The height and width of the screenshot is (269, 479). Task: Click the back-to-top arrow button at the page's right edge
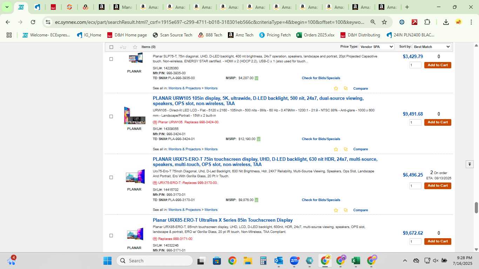click(x=470, y=164)
